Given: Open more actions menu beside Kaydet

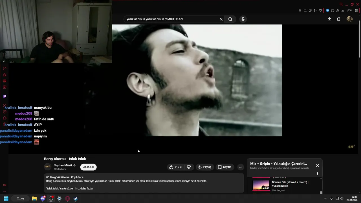Looking at the screenshot, I should pyautogui.click(x=241, y=167).
